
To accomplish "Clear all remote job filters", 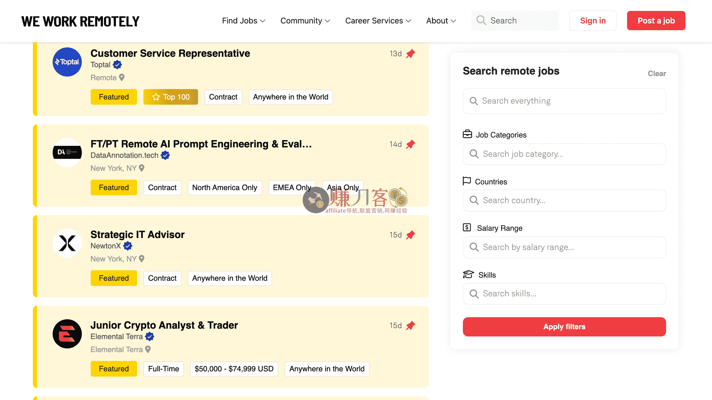I will (657, 73).
